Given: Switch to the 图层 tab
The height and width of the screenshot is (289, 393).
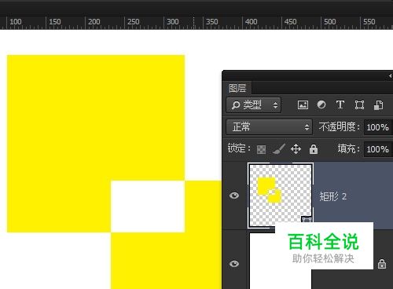Looking at the screenshot, I should (x=237, y=88).
